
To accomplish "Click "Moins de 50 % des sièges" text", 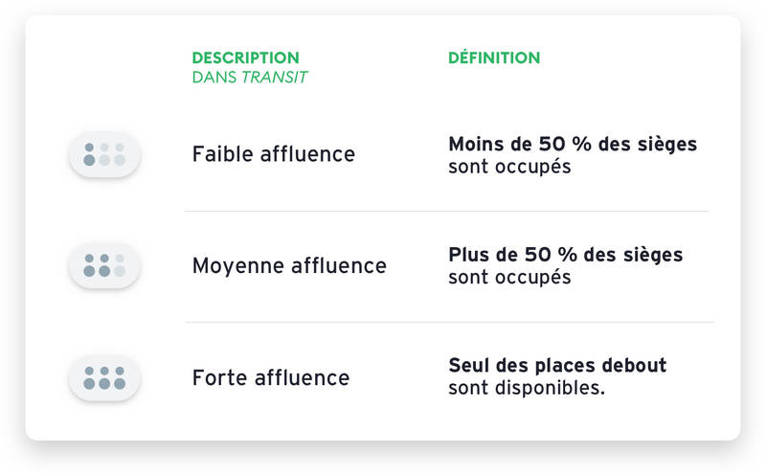I will [573, 145].
